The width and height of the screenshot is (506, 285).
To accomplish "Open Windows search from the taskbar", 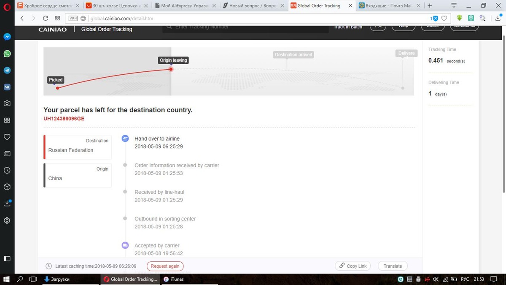I will click(20, 279).
